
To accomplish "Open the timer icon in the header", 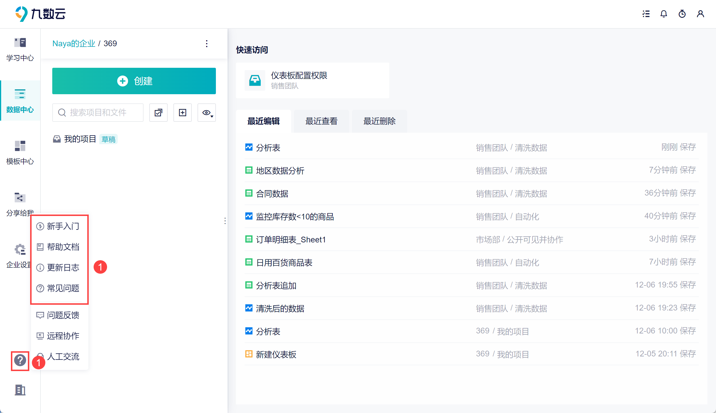I will [x=682, y=14].
